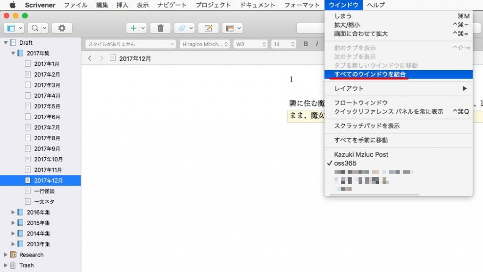The image size is (483, 272).
Task: Open the レイアウト submenu
Action: [x=399, y=88]
